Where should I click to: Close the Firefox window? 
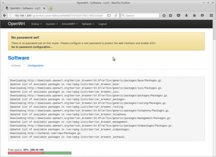(x=213, y=3)
